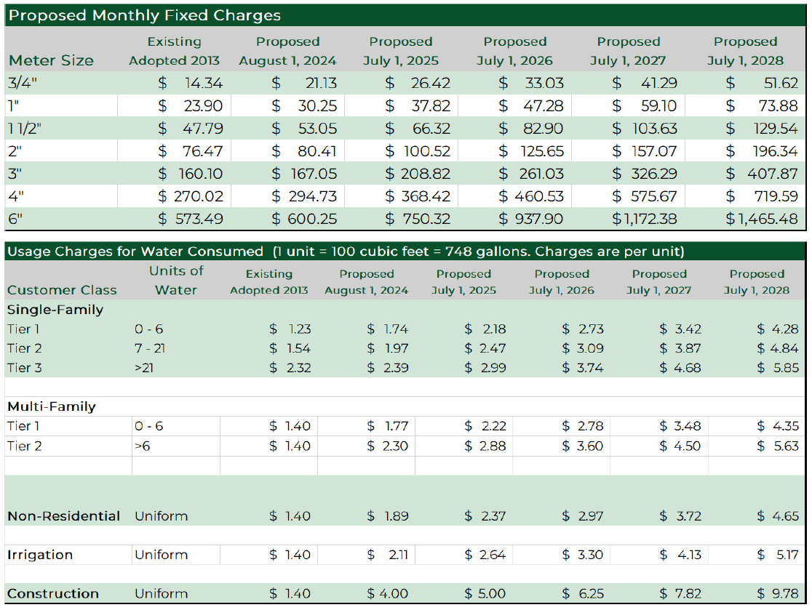Image resolution: width=812 pixels, height=610 pixels.
Task: Click the "Proposed Monthly Fixed Charges" title bar
Action: (x=145, y=15)
